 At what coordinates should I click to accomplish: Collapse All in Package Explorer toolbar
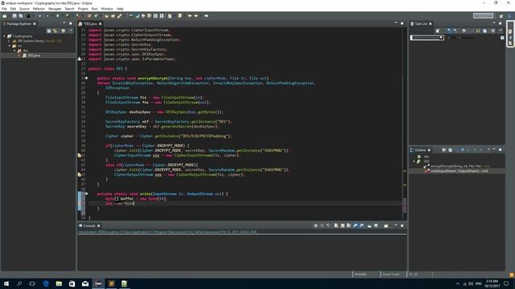click(48, 31)
